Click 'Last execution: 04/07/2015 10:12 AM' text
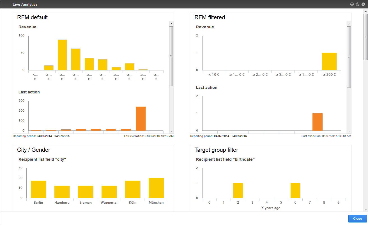 click(149, 136)
